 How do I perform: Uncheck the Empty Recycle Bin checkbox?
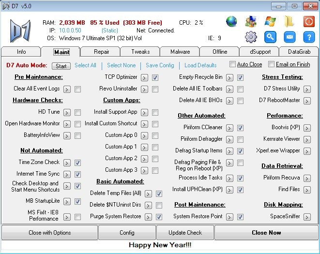(240, 77)
